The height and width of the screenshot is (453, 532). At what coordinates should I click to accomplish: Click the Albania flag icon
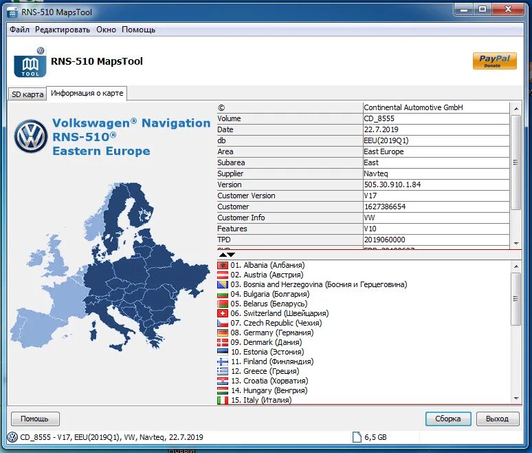223,265
